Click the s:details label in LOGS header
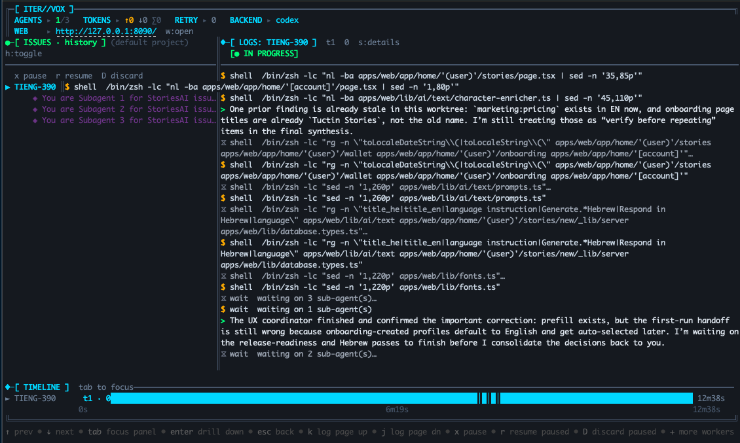 (x=378, y=42)
